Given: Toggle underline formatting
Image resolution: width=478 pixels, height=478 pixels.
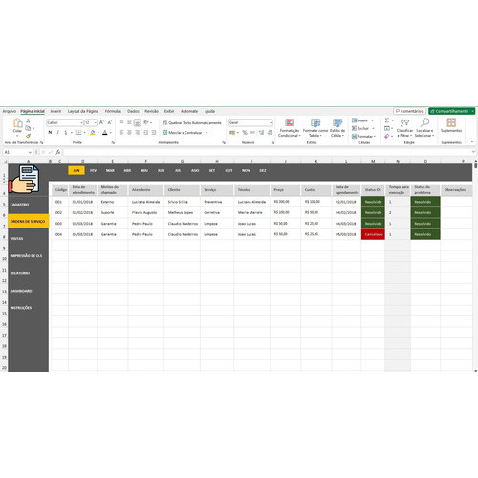Looking at the screenshot, I should pyautogui.click(x=66, y=133).
